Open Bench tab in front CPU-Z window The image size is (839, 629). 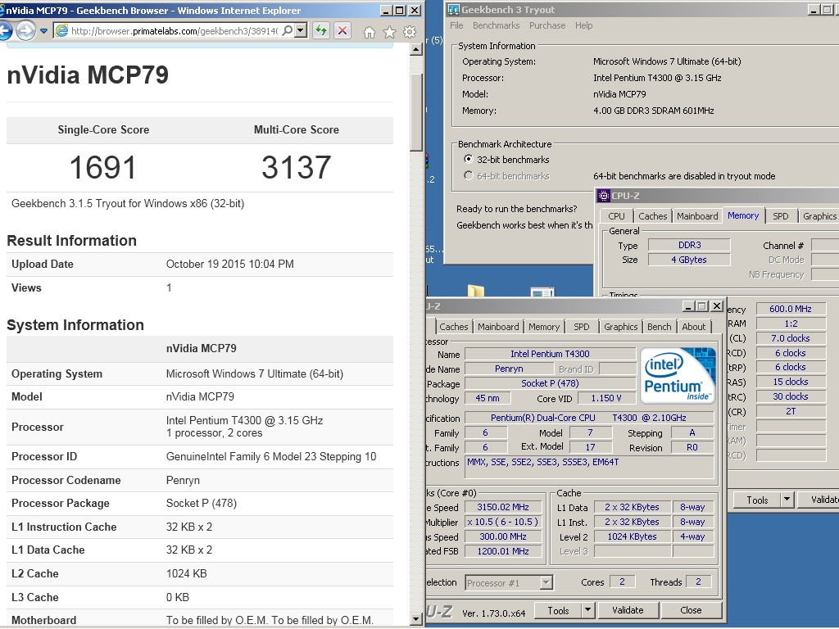pyautogui.click(x=660, y=327)
